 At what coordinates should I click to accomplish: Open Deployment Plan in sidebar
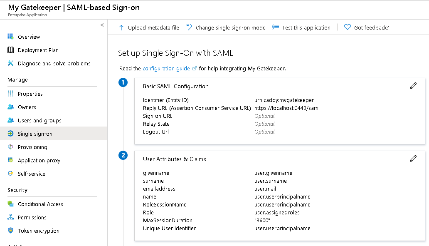[x=38, y=50]
